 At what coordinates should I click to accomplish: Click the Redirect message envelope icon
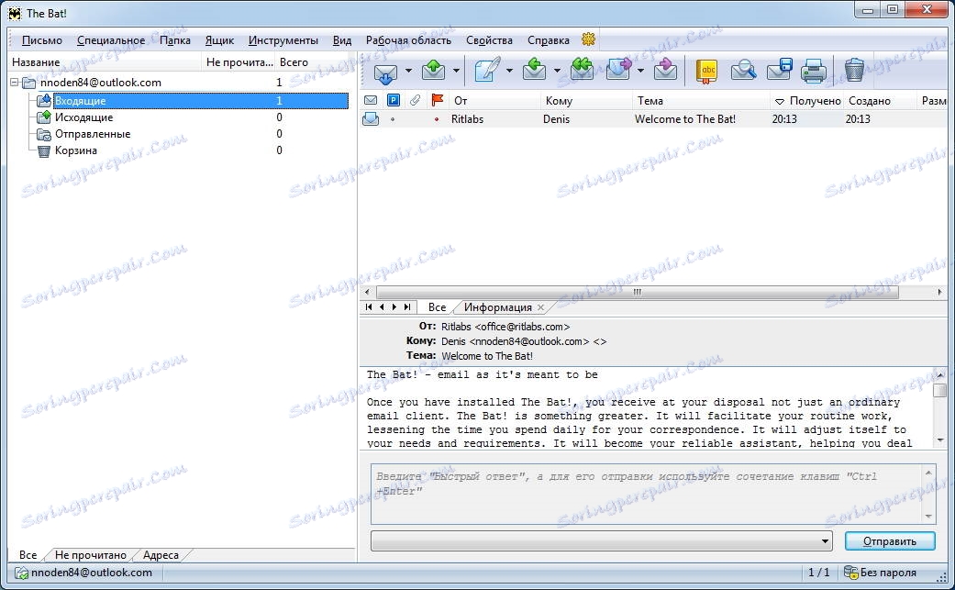(x=665, y=71)
